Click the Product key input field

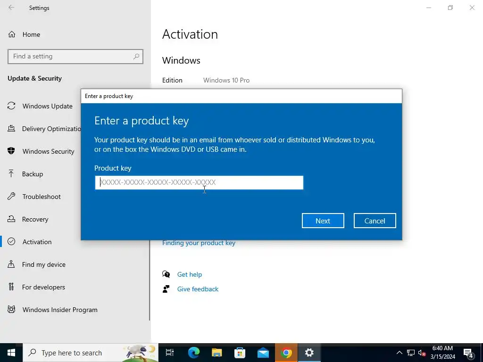click(199, 182)
